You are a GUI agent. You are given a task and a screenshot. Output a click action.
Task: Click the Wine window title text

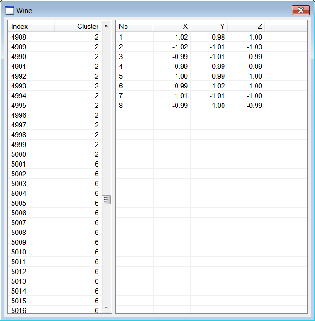[24, 10]
